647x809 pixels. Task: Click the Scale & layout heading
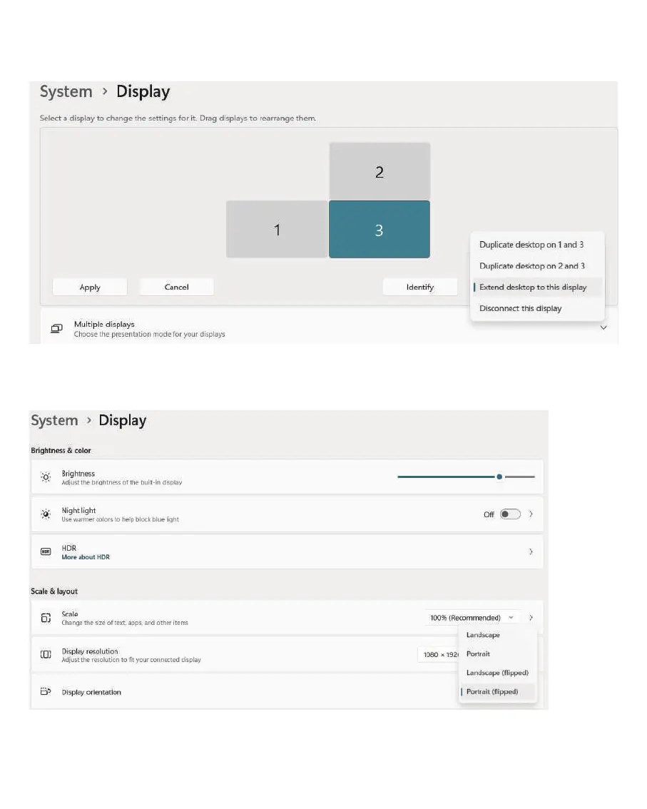[54, 591]
